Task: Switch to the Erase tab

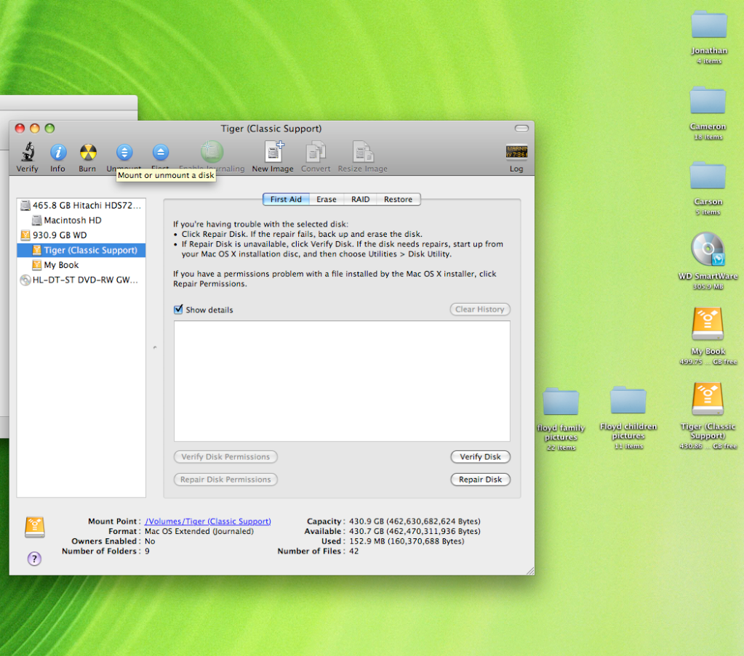Action: pyautogui.click(x=327, y=200)
